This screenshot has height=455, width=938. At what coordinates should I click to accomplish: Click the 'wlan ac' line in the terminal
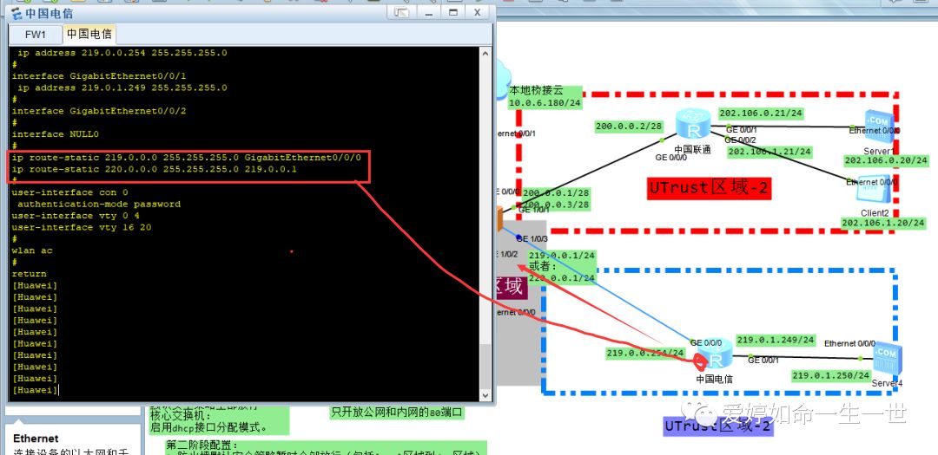[x=32, y=250]
